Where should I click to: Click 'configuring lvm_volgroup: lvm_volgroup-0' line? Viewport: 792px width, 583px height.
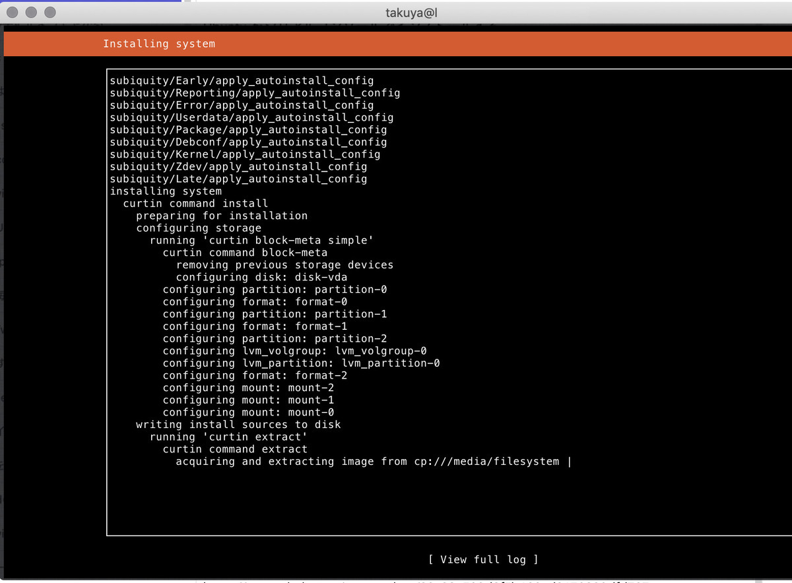click(x=294, y=351)
